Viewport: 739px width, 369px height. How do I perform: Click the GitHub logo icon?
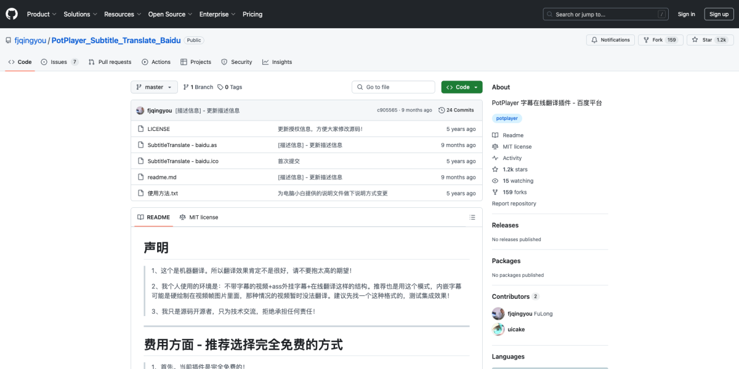12,14
